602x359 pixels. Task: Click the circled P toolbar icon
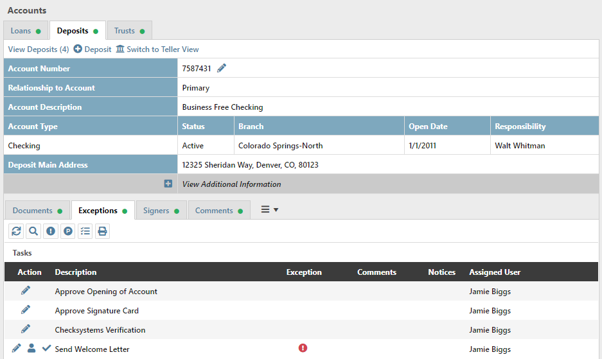(68, 231)
